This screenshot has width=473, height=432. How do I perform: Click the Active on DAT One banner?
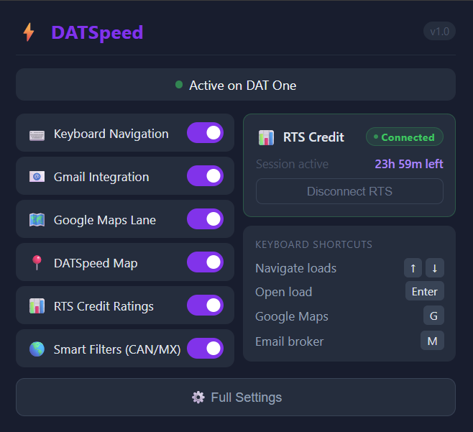point(236,85)
